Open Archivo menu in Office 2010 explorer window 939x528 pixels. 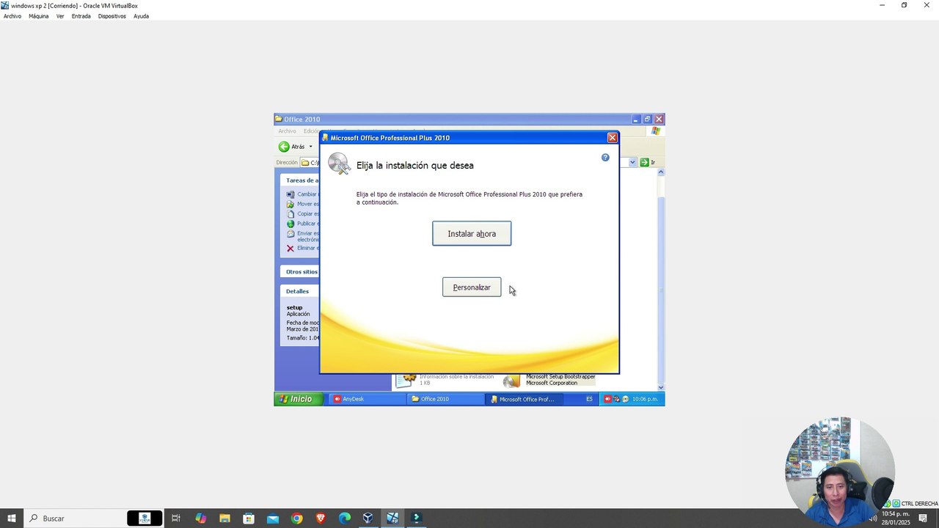coord(287,131)
